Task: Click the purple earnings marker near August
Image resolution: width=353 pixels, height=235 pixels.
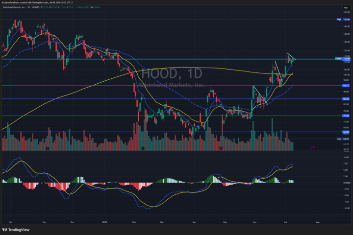Action: pos(313,148)
